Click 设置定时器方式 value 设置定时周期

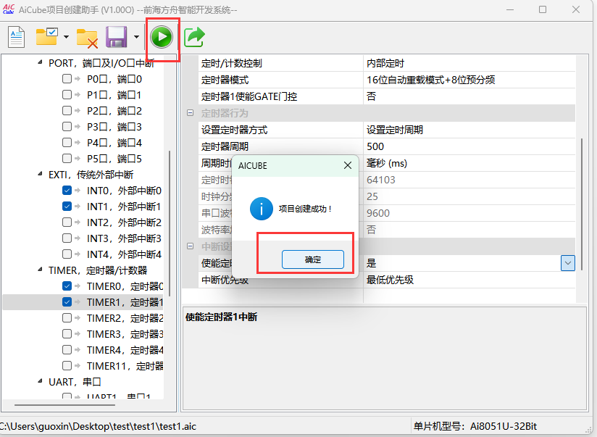coord(469,130)
